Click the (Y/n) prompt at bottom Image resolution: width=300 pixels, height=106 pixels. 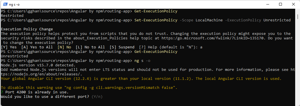(x=97, y=97)
